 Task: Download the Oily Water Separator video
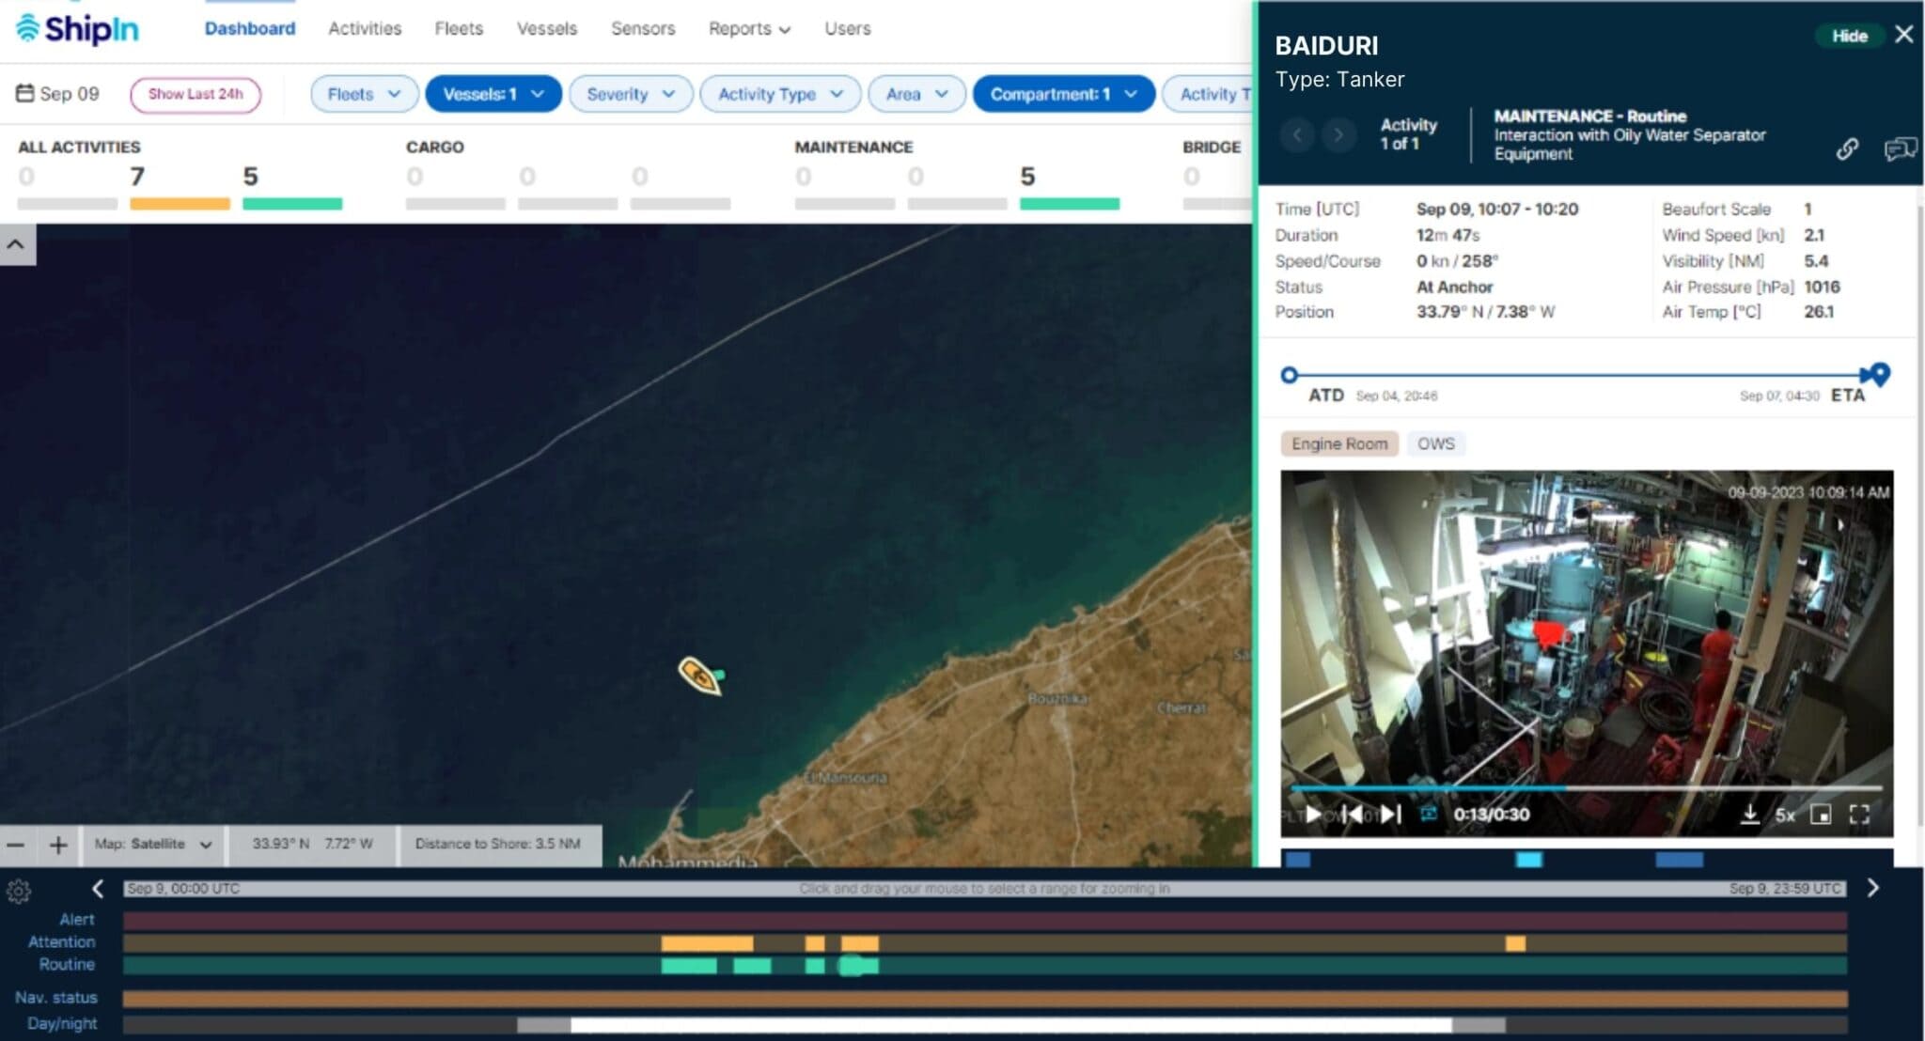coord(1750,815)
